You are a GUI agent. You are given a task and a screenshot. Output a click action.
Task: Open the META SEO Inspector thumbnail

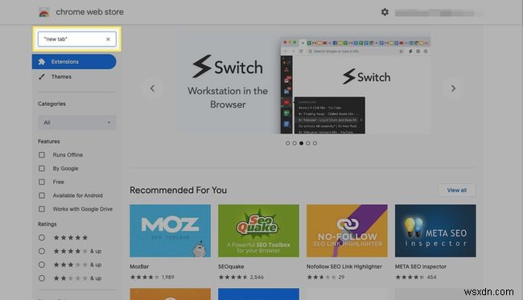click(x=435, y=231)
